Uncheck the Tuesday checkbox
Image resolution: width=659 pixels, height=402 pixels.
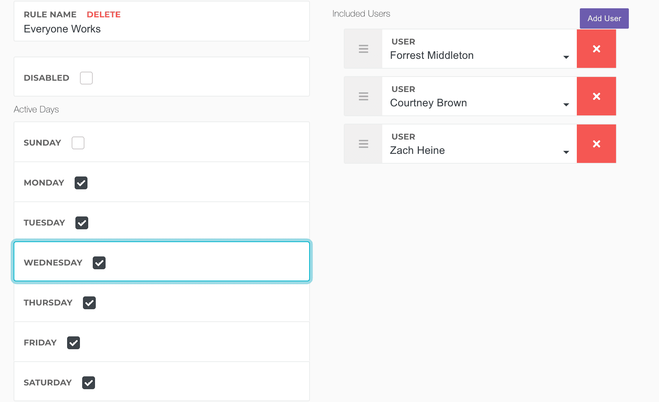pos(82,223)
